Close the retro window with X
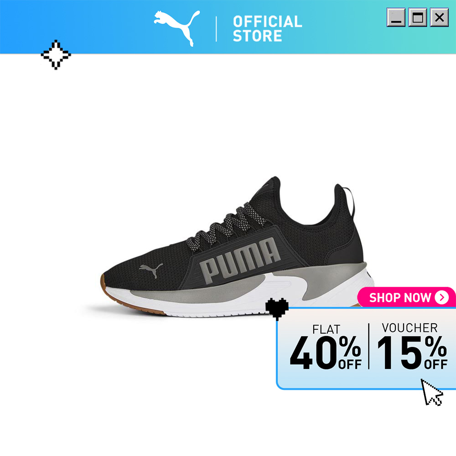This screenshot has height=456, width=456. point(440,17)
